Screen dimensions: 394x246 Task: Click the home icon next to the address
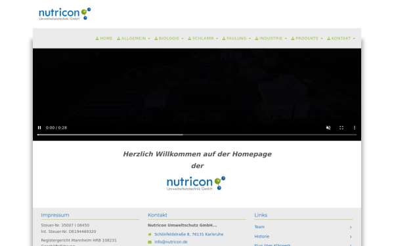[150, 234]
